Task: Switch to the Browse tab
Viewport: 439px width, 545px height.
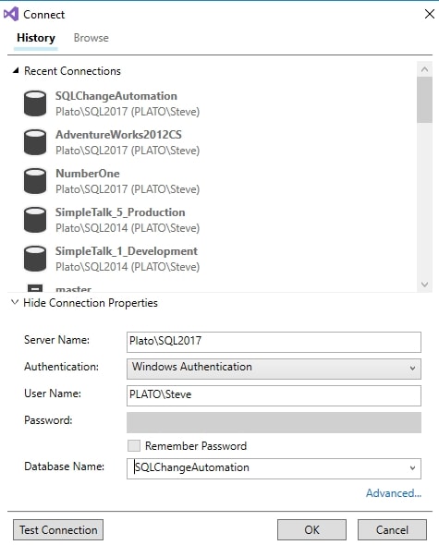Action: coord(91,38)
